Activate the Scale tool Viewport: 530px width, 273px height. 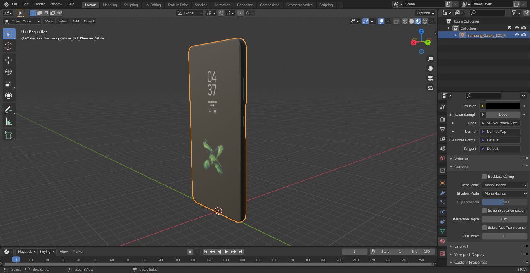(x=9, y=84)
